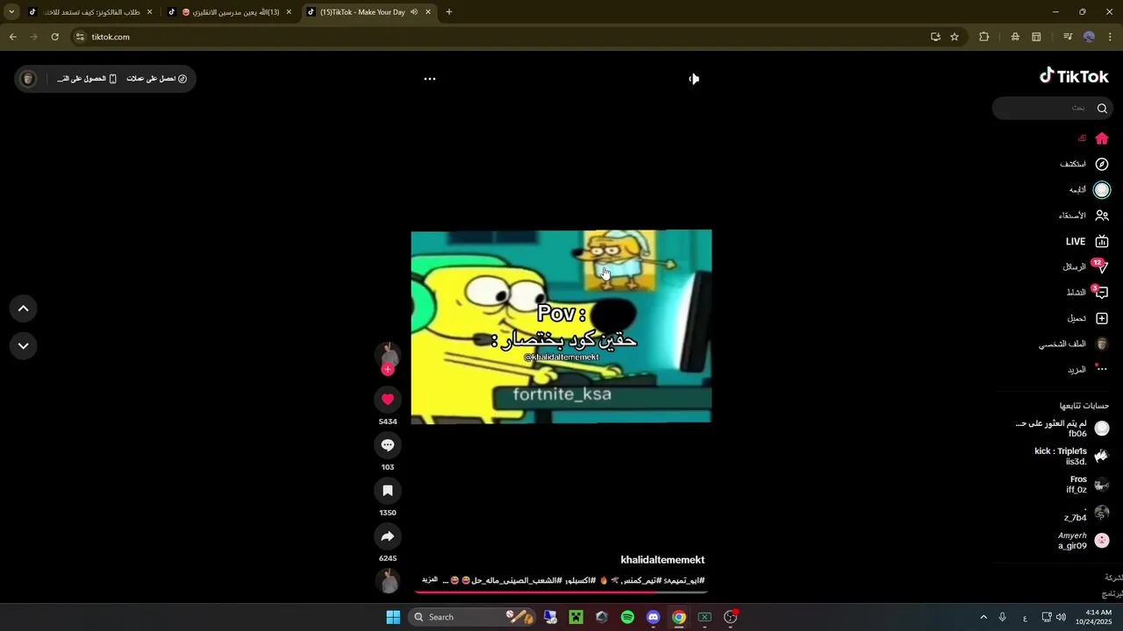Screen dimensions: 1123x631
Task: Click the TikTok logo
Action: coord(1074,76)
